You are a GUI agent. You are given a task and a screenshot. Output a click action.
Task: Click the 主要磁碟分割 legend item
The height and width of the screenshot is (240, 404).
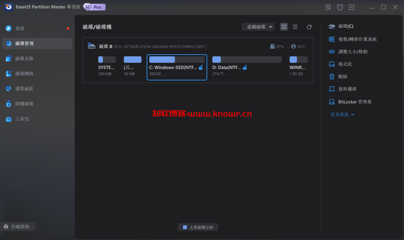pyautogui.click(x=198, y=227)
